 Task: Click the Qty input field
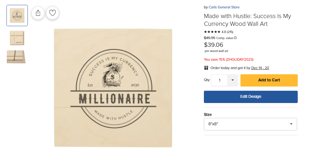[x=220, y=80]
